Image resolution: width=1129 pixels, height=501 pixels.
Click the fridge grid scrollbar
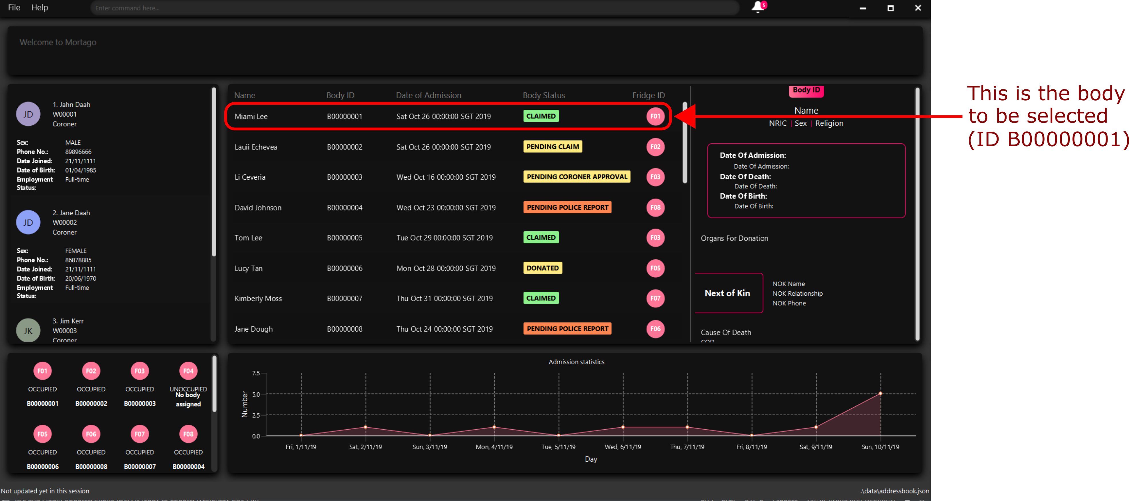[x=214, y=384]
